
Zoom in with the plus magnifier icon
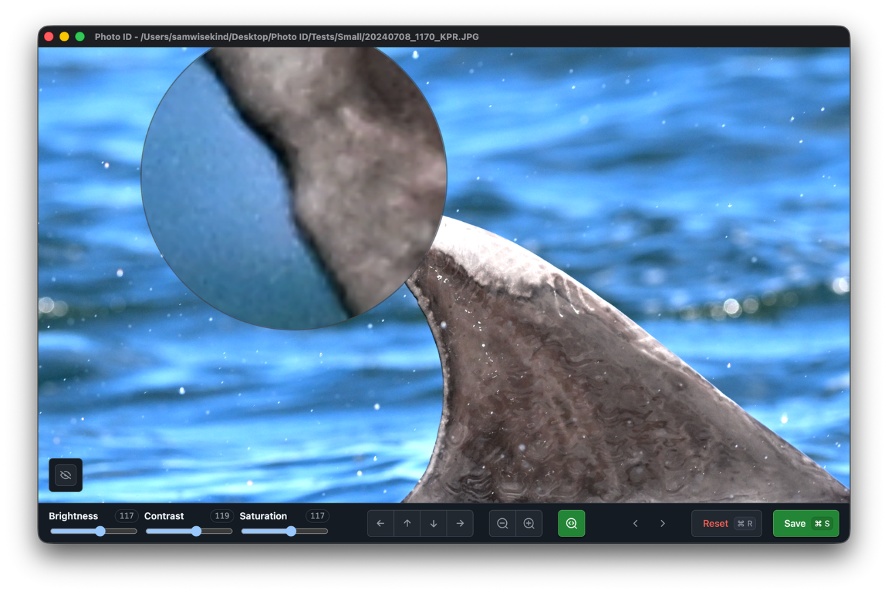(529, 523)
